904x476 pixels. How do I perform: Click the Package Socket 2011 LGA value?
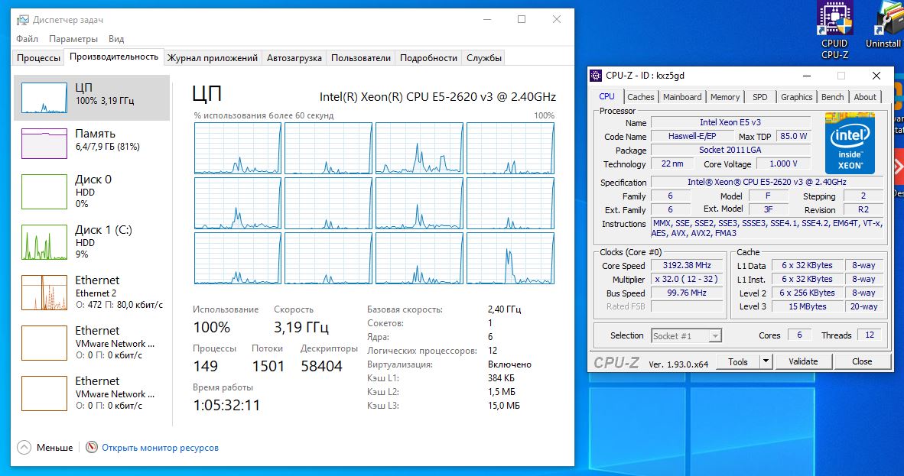click(730, 150)
